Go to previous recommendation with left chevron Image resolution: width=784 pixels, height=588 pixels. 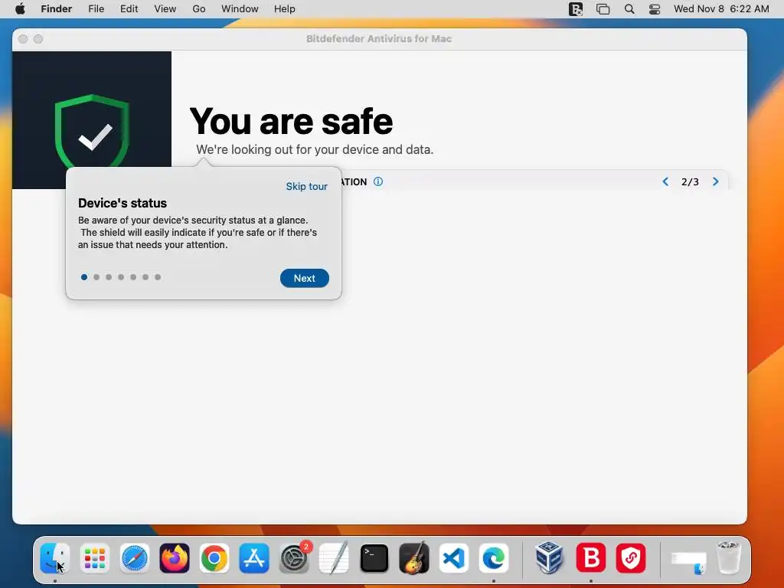[665, 181]
